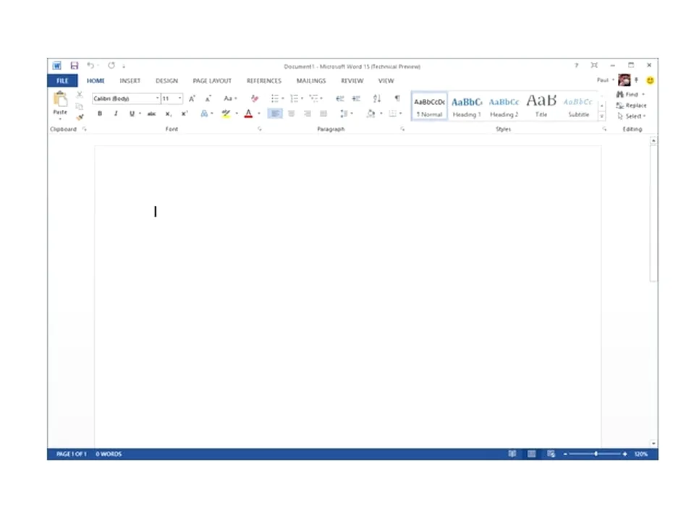
Task: Toggle show paragraph marks (pilcrow)
Action: pos(397,98)
